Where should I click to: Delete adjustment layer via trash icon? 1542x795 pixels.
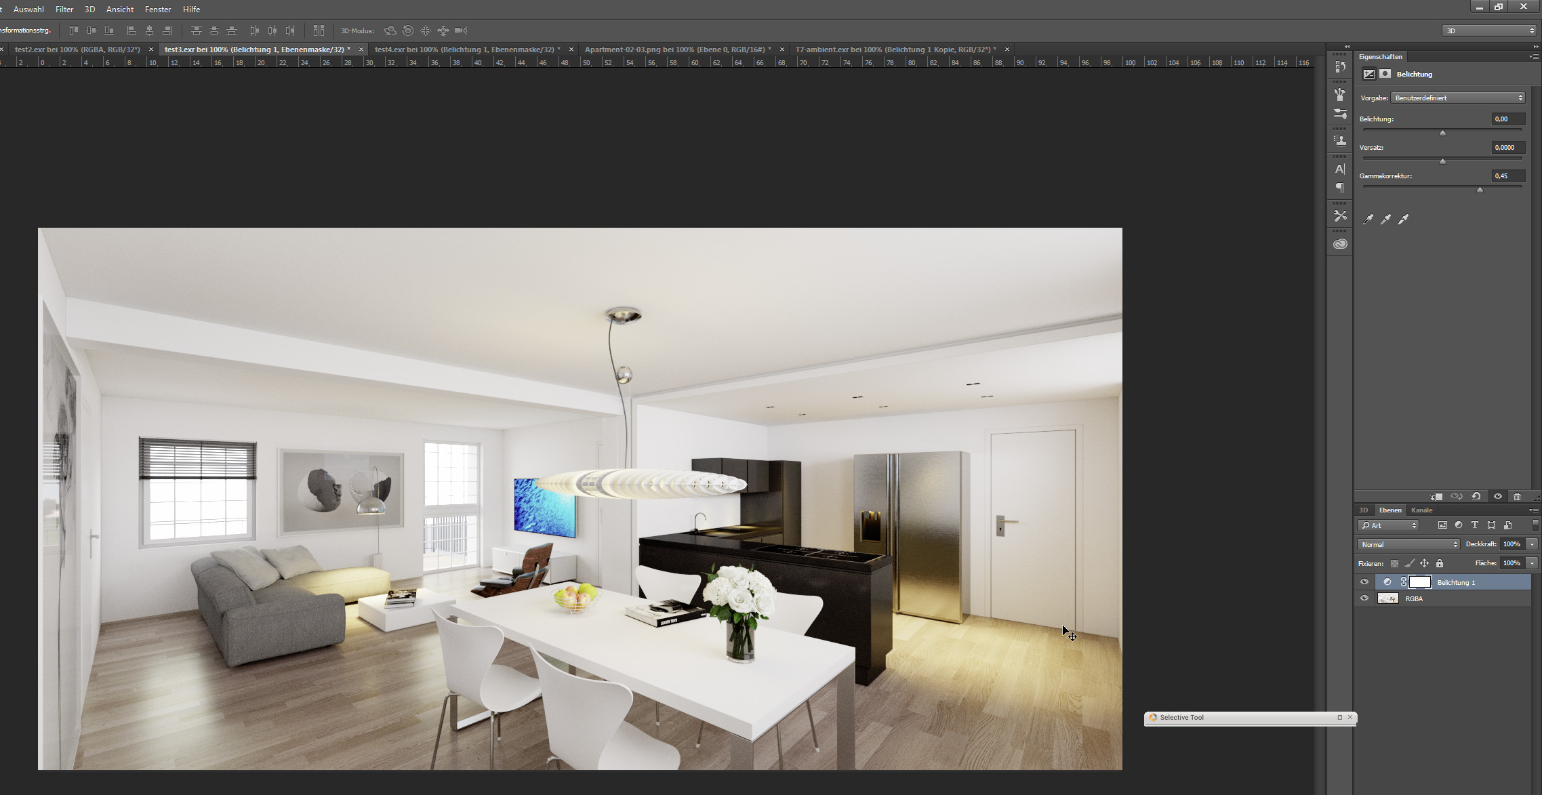(1517, 497)
